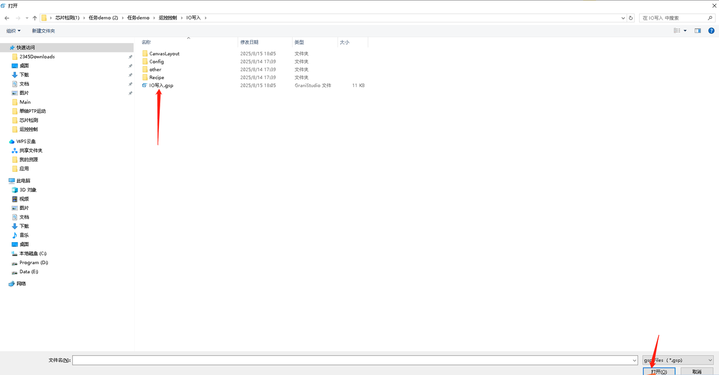Show the preview pane
This screenshot has height=375, width=719.
tap(698, 31)
